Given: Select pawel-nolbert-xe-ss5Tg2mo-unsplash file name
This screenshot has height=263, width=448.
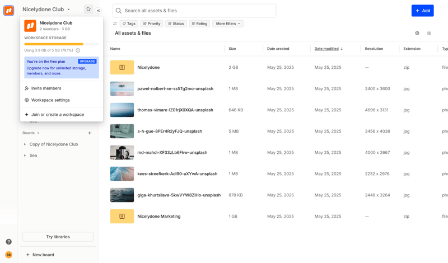Looking at the screenshot, I should coord(175,88).
